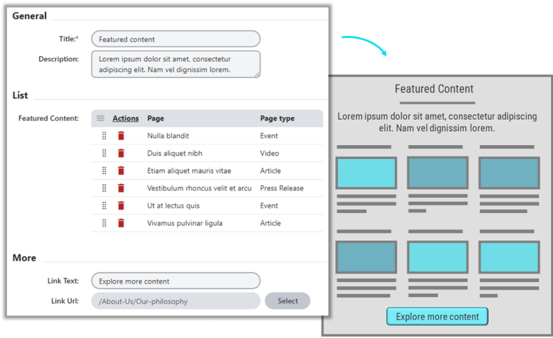Click the More section heading
The image size is (553, 338).
[x=24, y=258]
